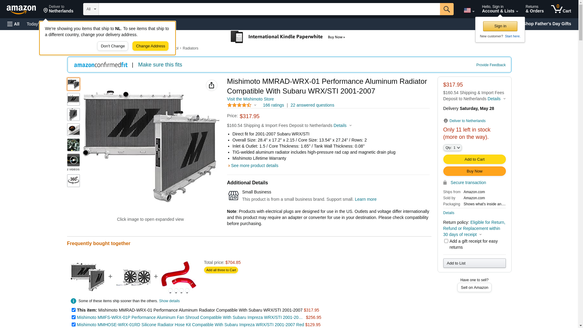This screenshot has width=583, height=328.
Task: Open the 360 degree view thumbnail
Action: tap(73, 180)
